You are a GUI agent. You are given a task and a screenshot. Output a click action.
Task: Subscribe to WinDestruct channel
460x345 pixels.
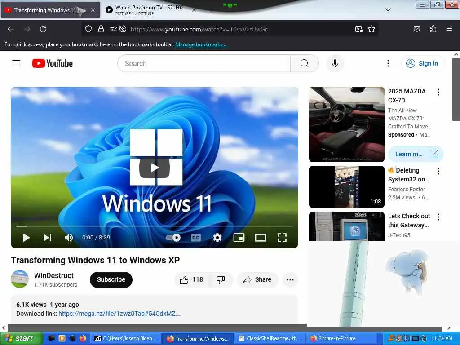coord(111,279)
